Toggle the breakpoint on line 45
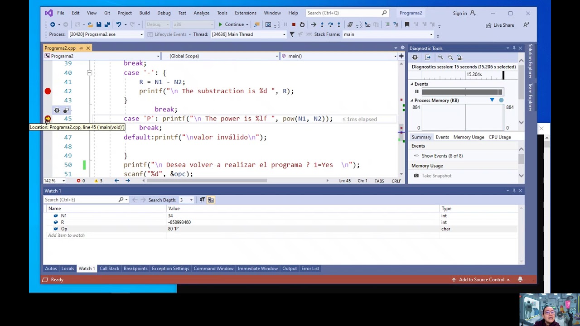 [x=48, y=119]
